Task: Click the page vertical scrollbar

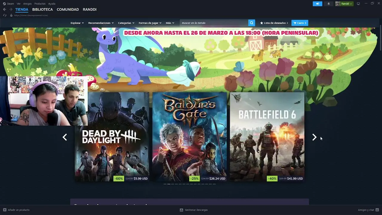Action: 380,38
